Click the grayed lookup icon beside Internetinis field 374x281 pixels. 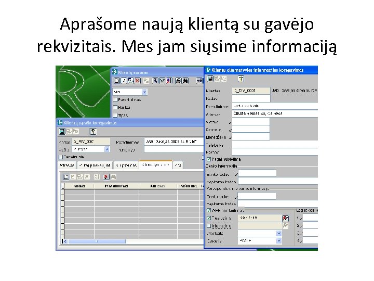pyautogui.click(x=285, y=225)
